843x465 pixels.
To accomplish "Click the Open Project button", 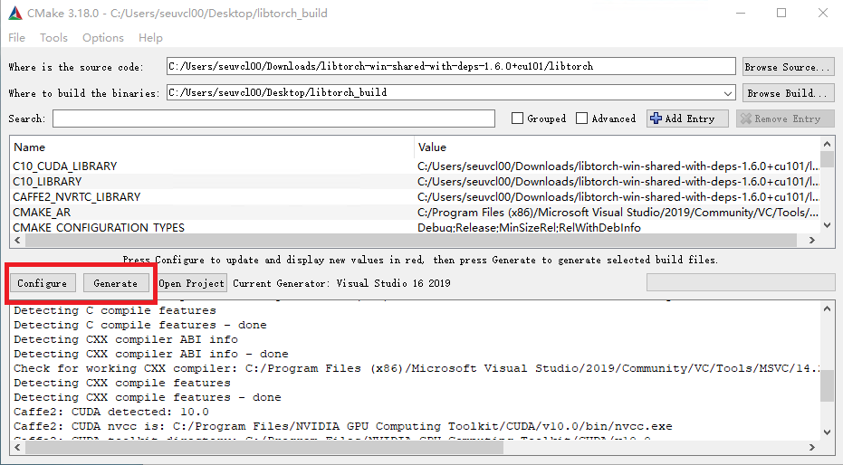I will tap(191, 283).
